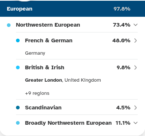Open the British & Irish label
The image size is (145, 136).
[45, 67]
